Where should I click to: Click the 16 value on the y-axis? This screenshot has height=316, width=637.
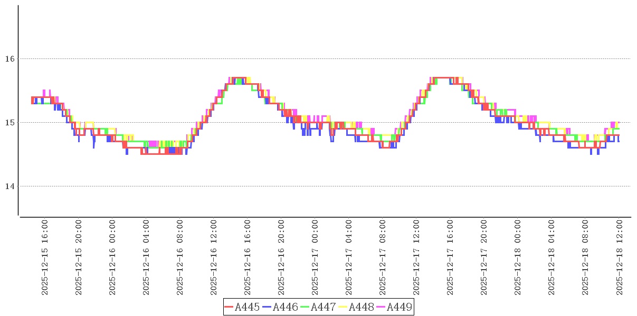(9, 58)
